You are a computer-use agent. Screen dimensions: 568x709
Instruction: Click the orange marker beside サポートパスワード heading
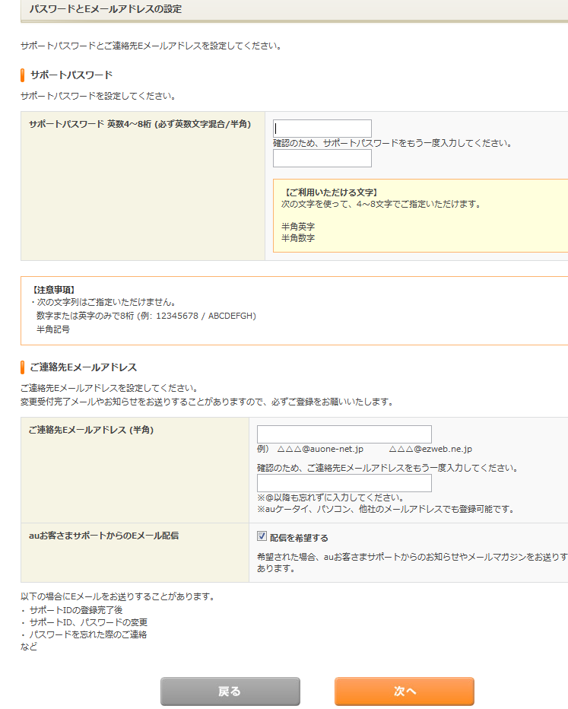[x=23, y=75]
